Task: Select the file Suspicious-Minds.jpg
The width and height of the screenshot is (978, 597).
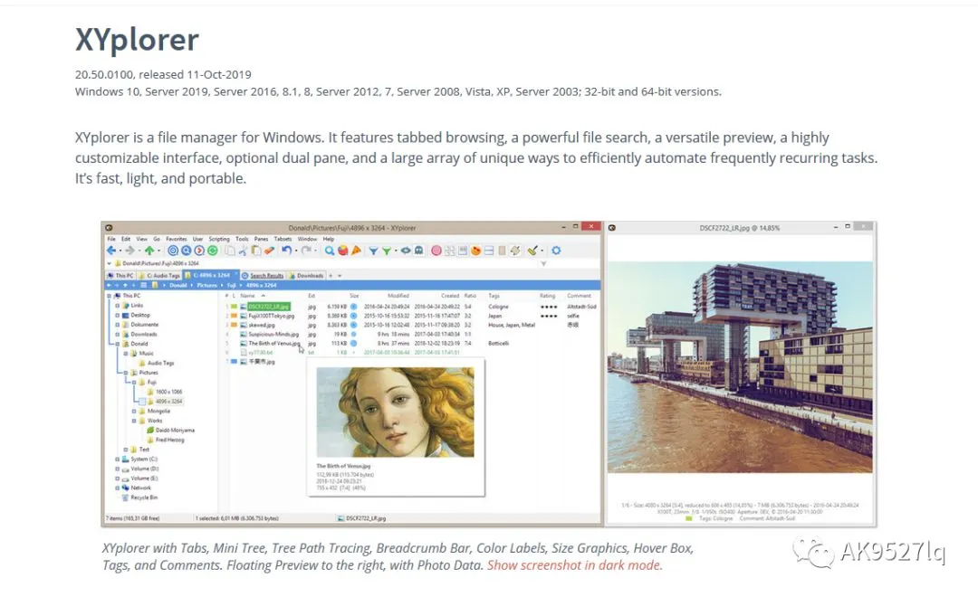Action: tap(273, 334)
